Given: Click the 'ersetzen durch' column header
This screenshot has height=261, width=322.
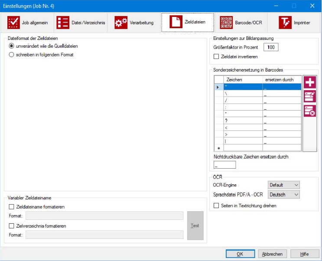Looking at the screenshot, I should point(282,79).
